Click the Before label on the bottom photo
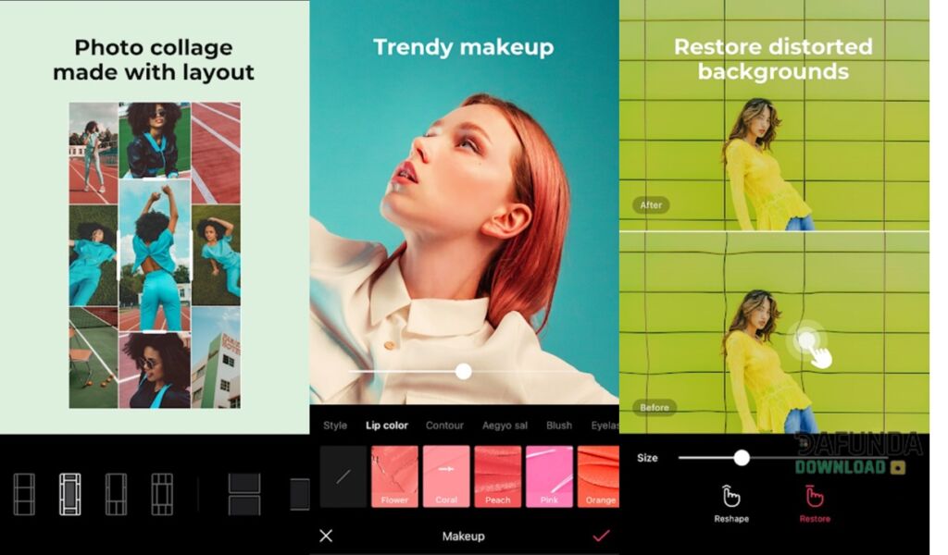This screenshot has width=948, height=555. [x=655, y=408]
